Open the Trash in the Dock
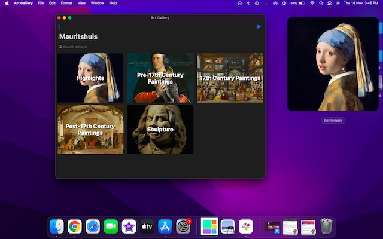383x239 pixels. click(326, 226)
